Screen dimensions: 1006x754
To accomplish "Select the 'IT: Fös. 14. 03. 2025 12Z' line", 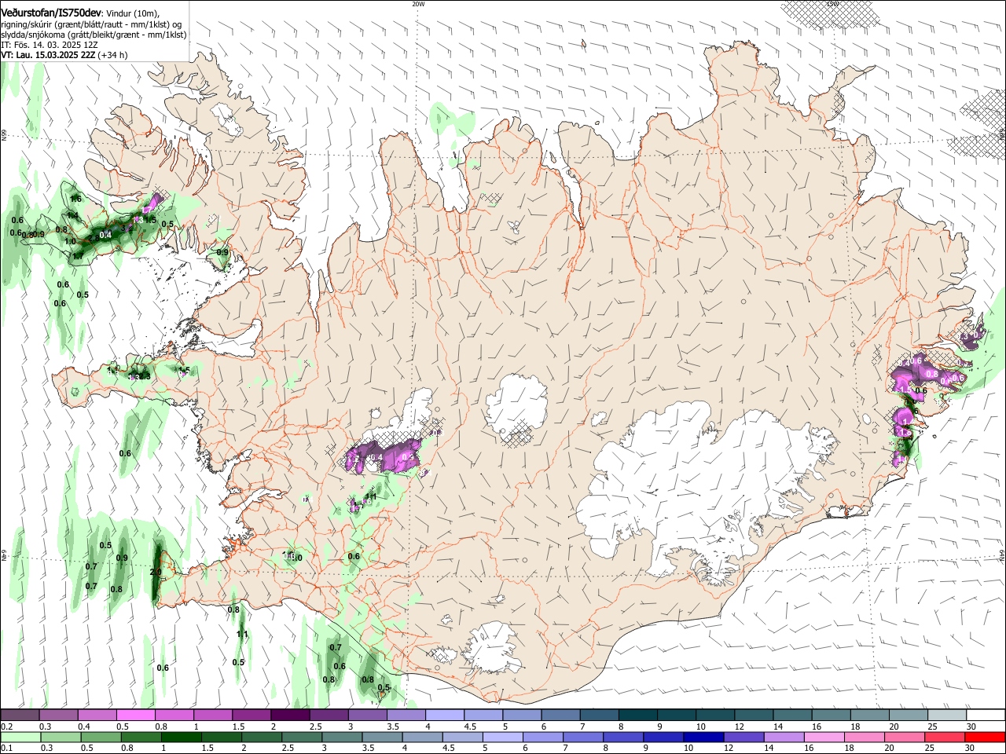I will (x=49, y=45).
